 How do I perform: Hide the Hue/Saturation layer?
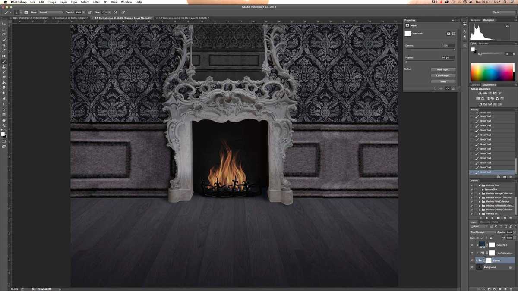click(x=472, y=253)
